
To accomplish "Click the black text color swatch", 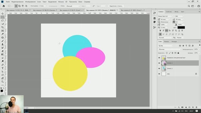I will (x=181, y=27).
